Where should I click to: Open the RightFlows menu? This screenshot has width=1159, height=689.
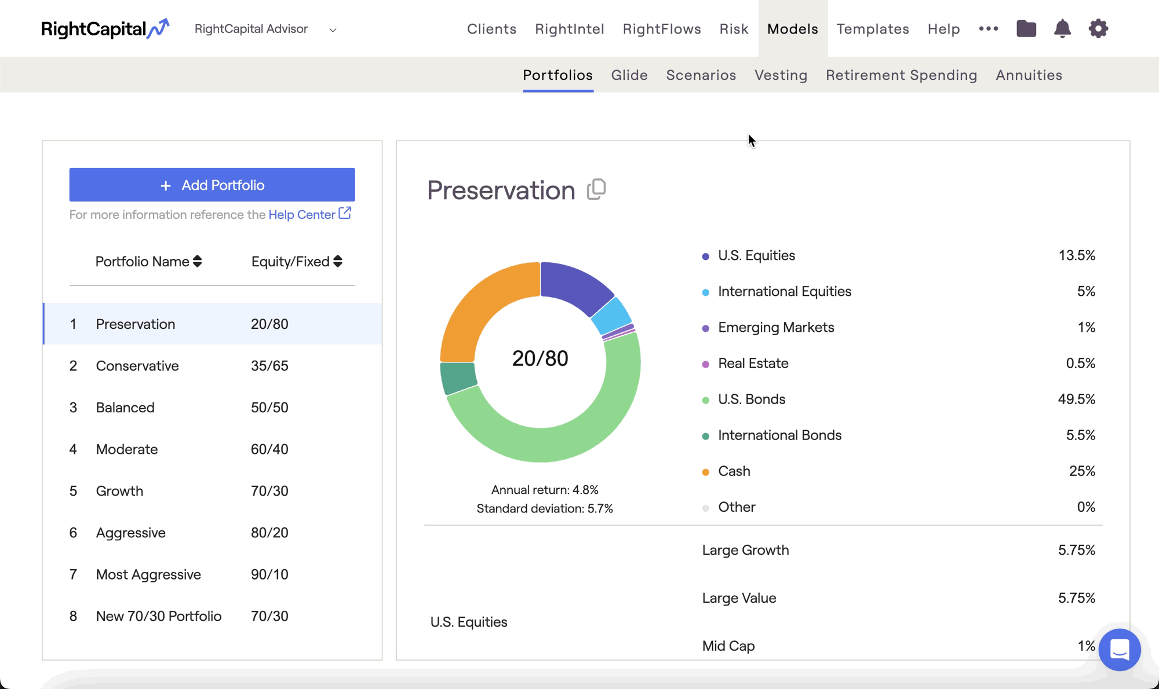[662, 29]
